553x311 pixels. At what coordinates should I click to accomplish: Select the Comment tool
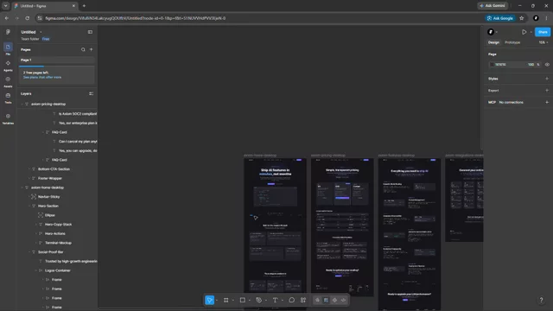click(291, 300)
